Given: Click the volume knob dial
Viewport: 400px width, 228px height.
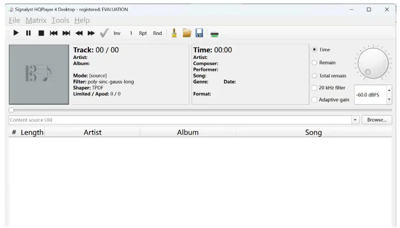Looking at the screenshot, I should pyautogui.click(x=373, y=63).
